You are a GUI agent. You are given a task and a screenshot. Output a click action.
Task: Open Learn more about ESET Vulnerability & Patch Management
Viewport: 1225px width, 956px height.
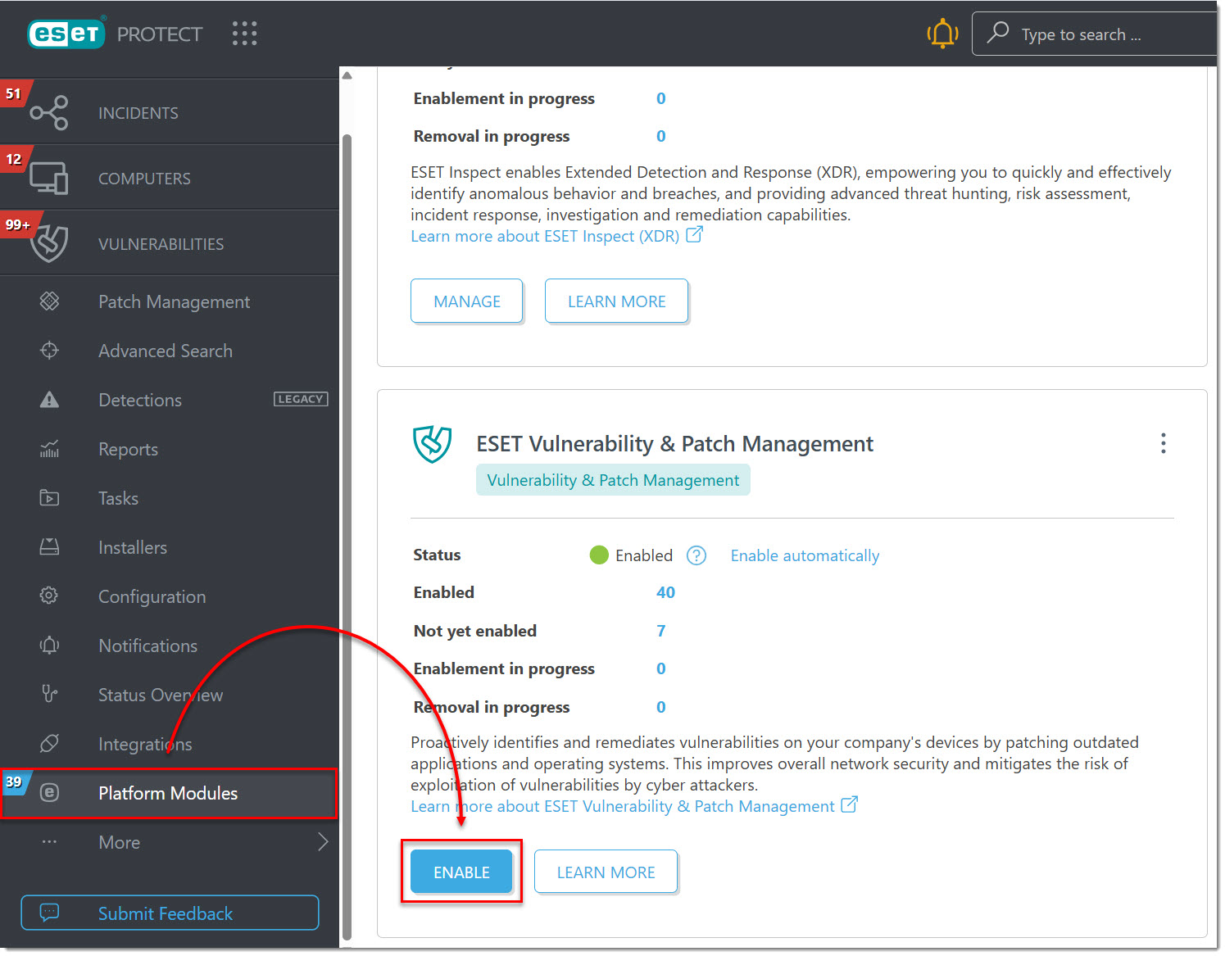point(623,806)
